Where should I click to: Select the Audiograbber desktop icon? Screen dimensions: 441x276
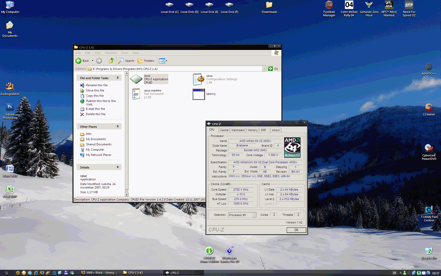pos(10,89)
